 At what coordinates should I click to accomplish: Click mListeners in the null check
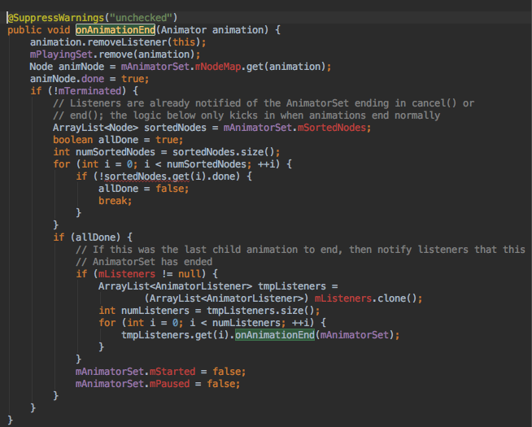127,274
